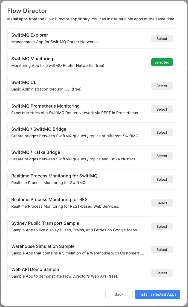Click the SwiftMQ CLI description text

(47, 89)
